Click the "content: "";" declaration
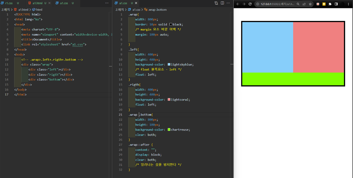This screenshot has width=353, height=178. pyautogui.click(x=146, y=150)
